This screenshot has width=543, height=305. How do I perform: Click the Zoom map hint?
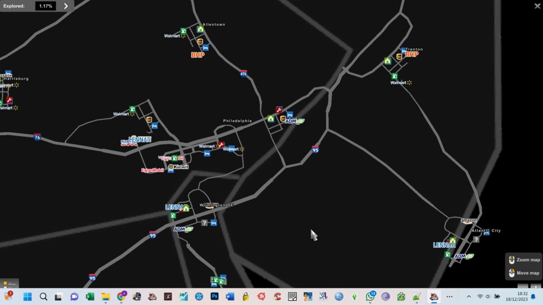click(x=524, y=260)
